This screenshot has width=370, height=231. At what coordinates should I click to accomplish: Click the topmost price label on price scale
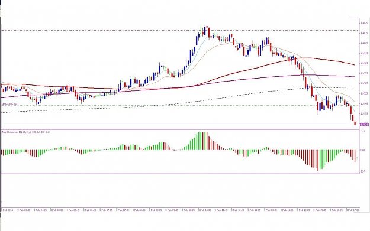tap(364, 23)
